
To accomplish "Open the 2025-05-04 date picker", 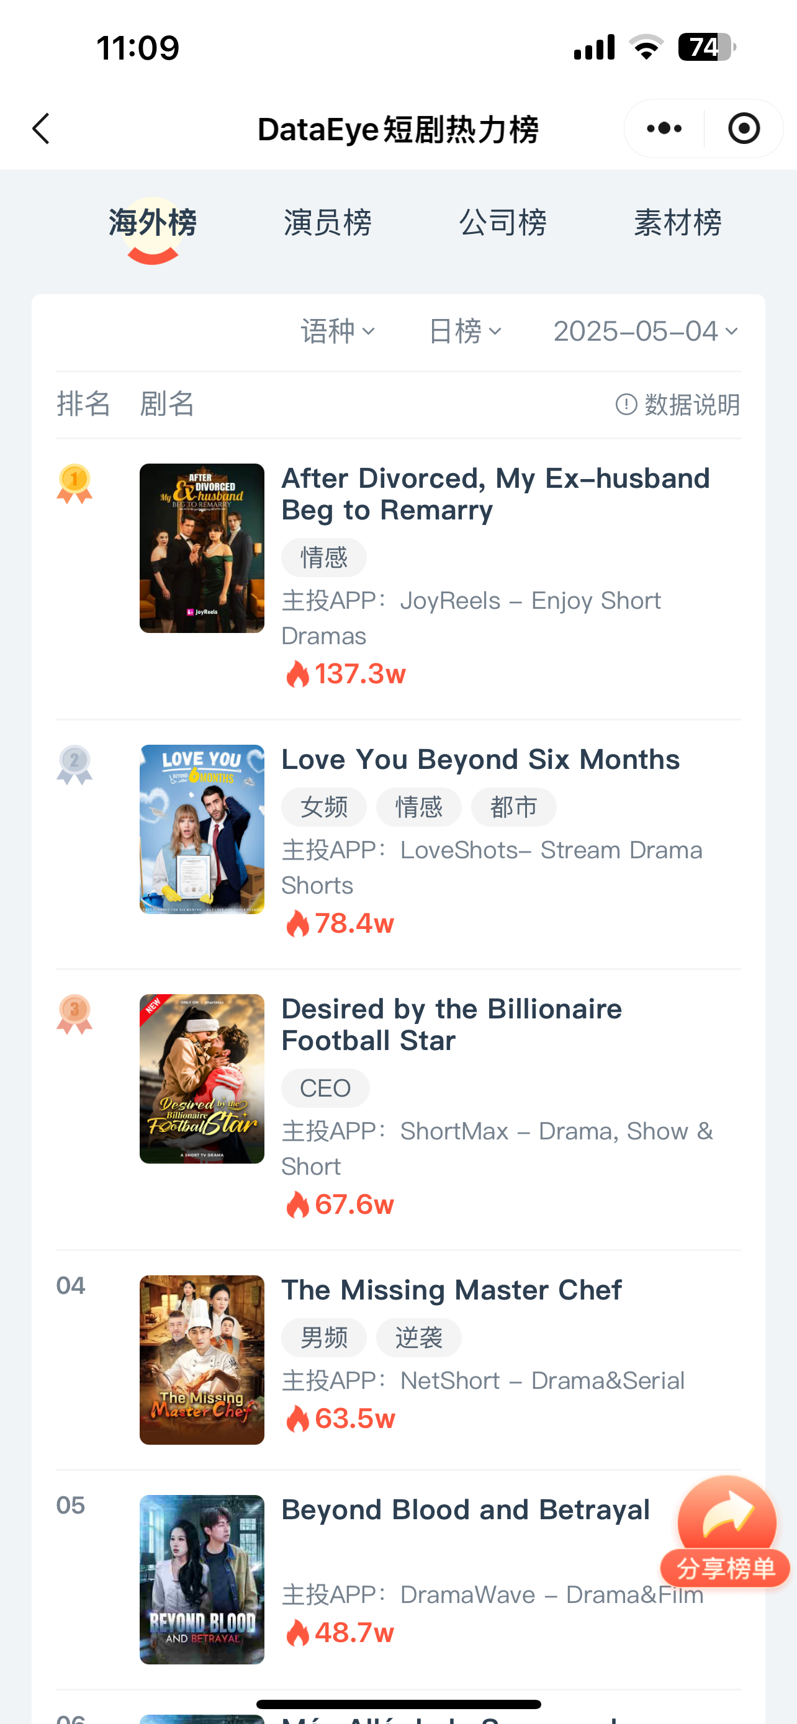I will (x=645, y=331).
